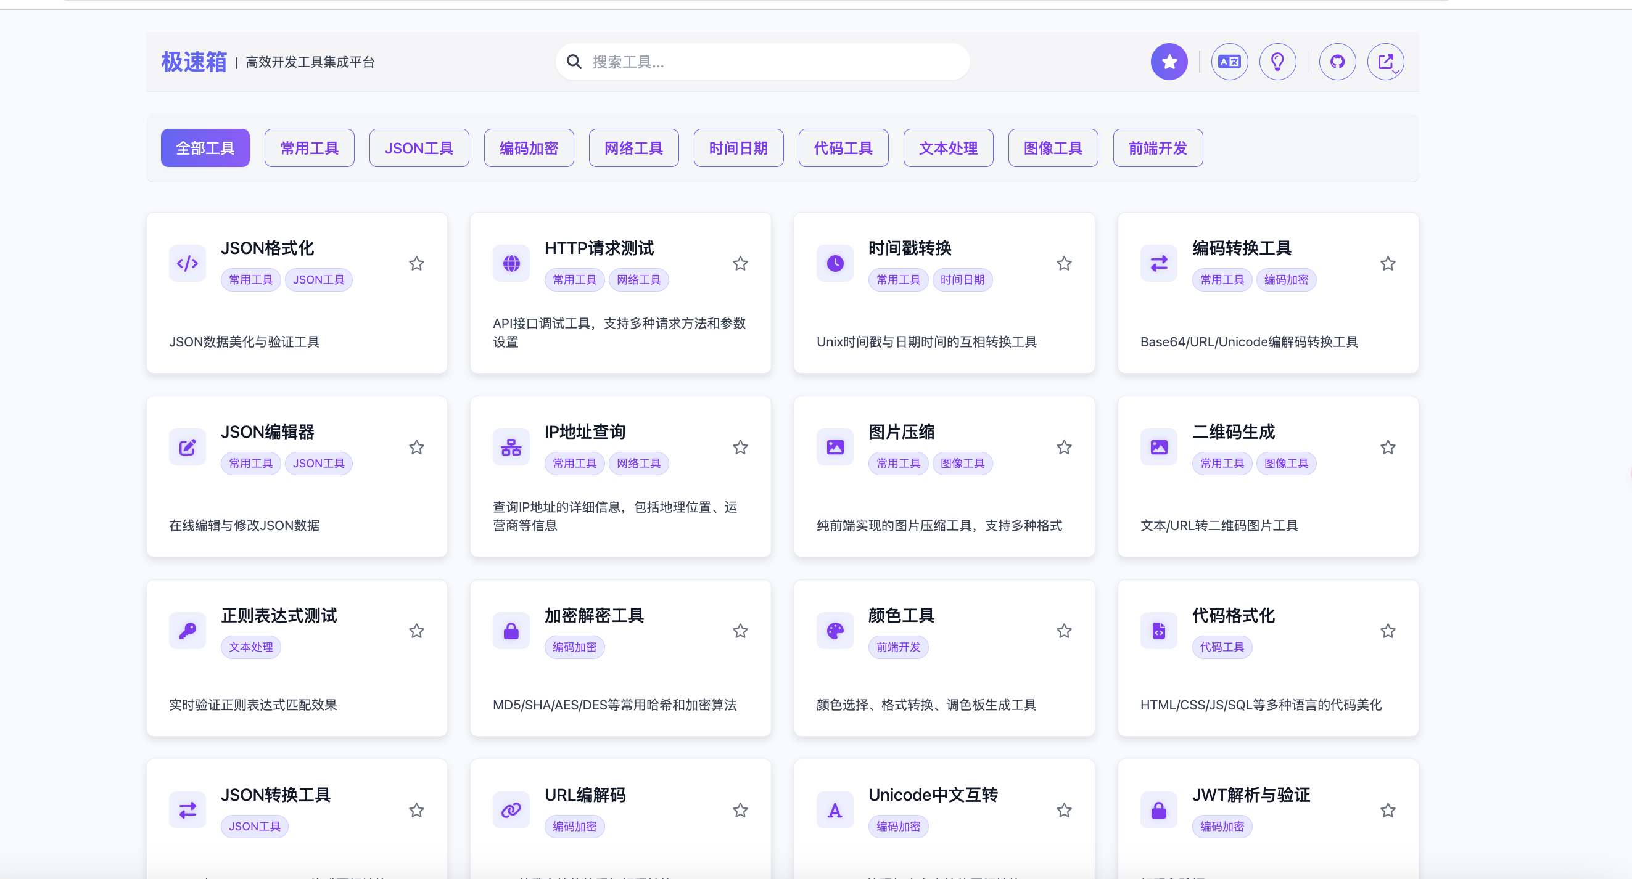Image resolution: width=1632 pixels, height=879 pixels.
Task: Switch to the 时间日期 category tab
Action: 739,148
